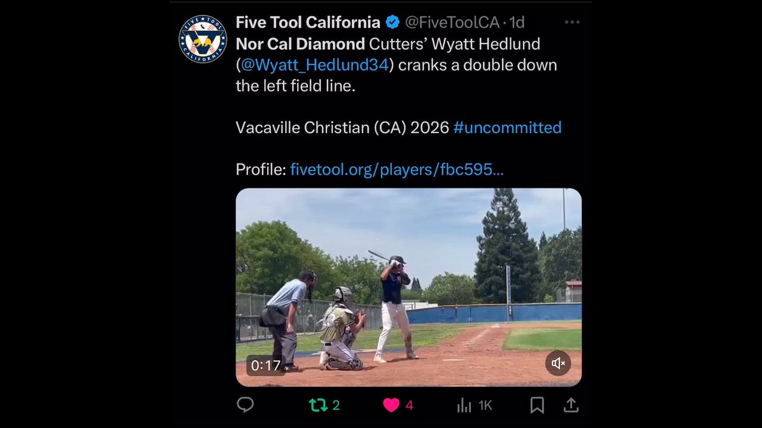Open the Five Tool California profile avatar

point(203,39)
